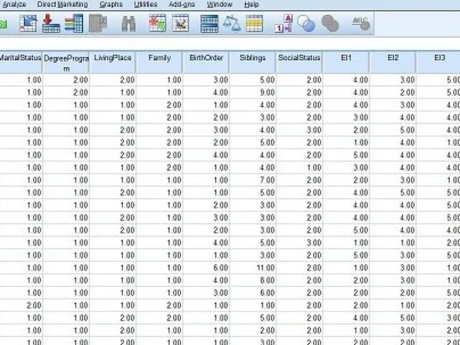Screen dimensions: 460x345
Task: Insert a new variable via toolbar icon
Action: (180, 22)
